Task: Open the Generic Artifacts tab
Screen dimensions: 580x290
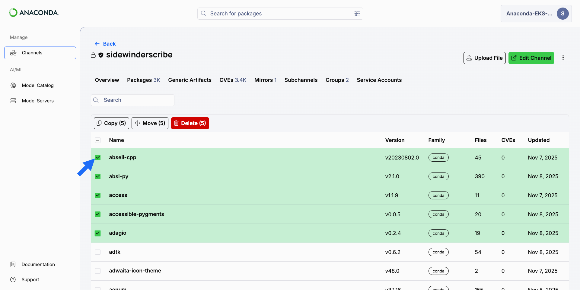Action: 190,80
